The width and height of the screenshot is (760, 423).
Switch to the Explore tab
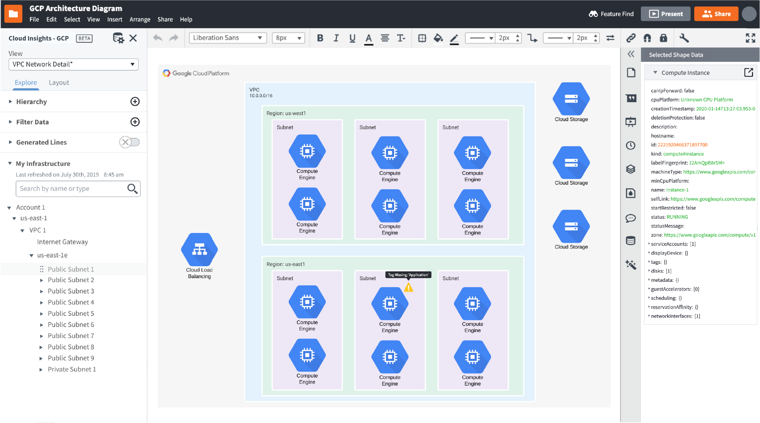[26, 83]
